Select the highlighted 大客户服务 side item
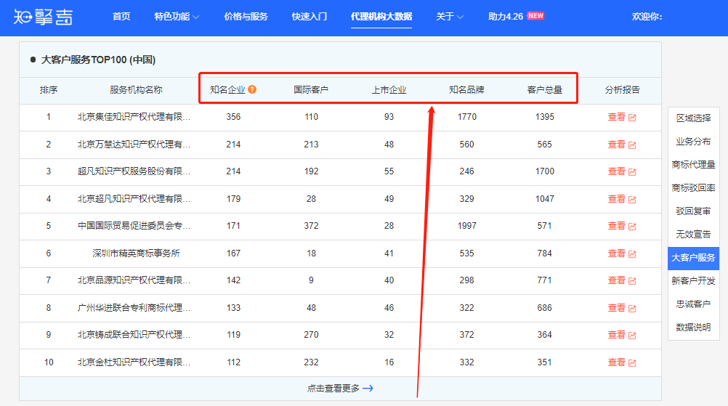Screen dimensions: 728x406 pyautogui.click(x=693, y=258)
